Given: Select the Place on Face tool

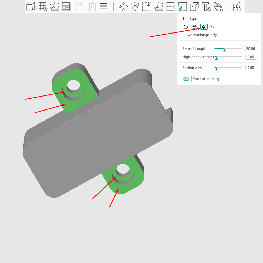Looking at the screenshot, I should [159, 7].
